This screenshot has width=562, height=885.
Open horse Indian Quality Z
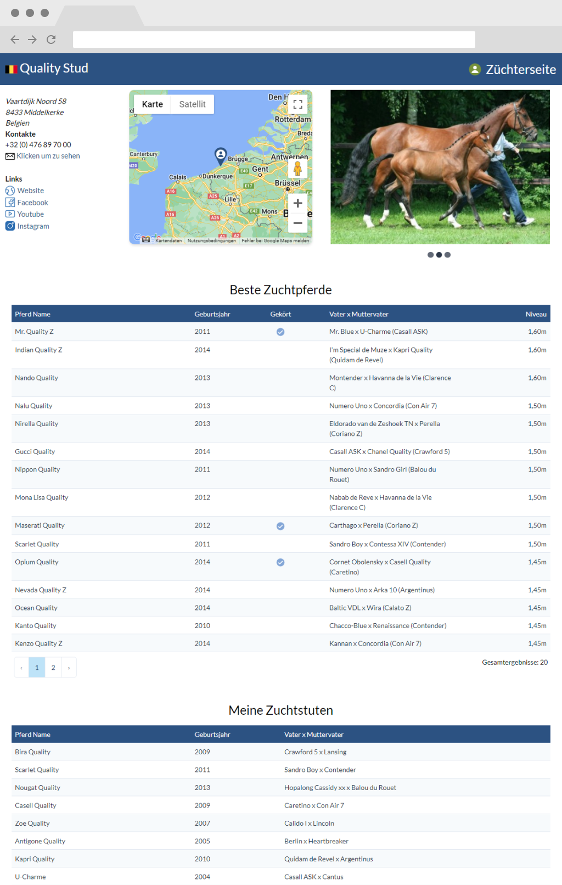(x=38, y=350)
